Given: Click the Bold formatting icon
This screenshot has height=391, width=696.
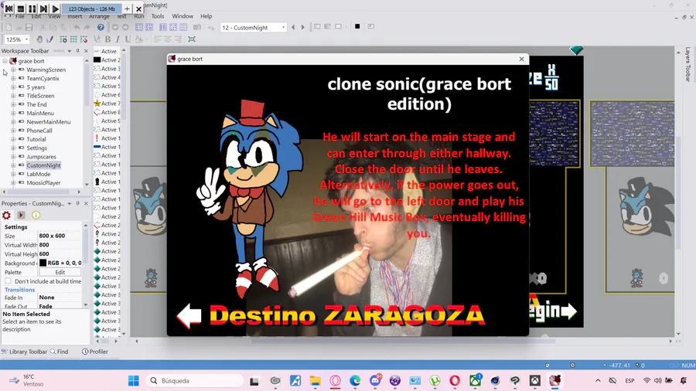Looking at the screenshot, I should pyautogui.click(x=107, y=39).
